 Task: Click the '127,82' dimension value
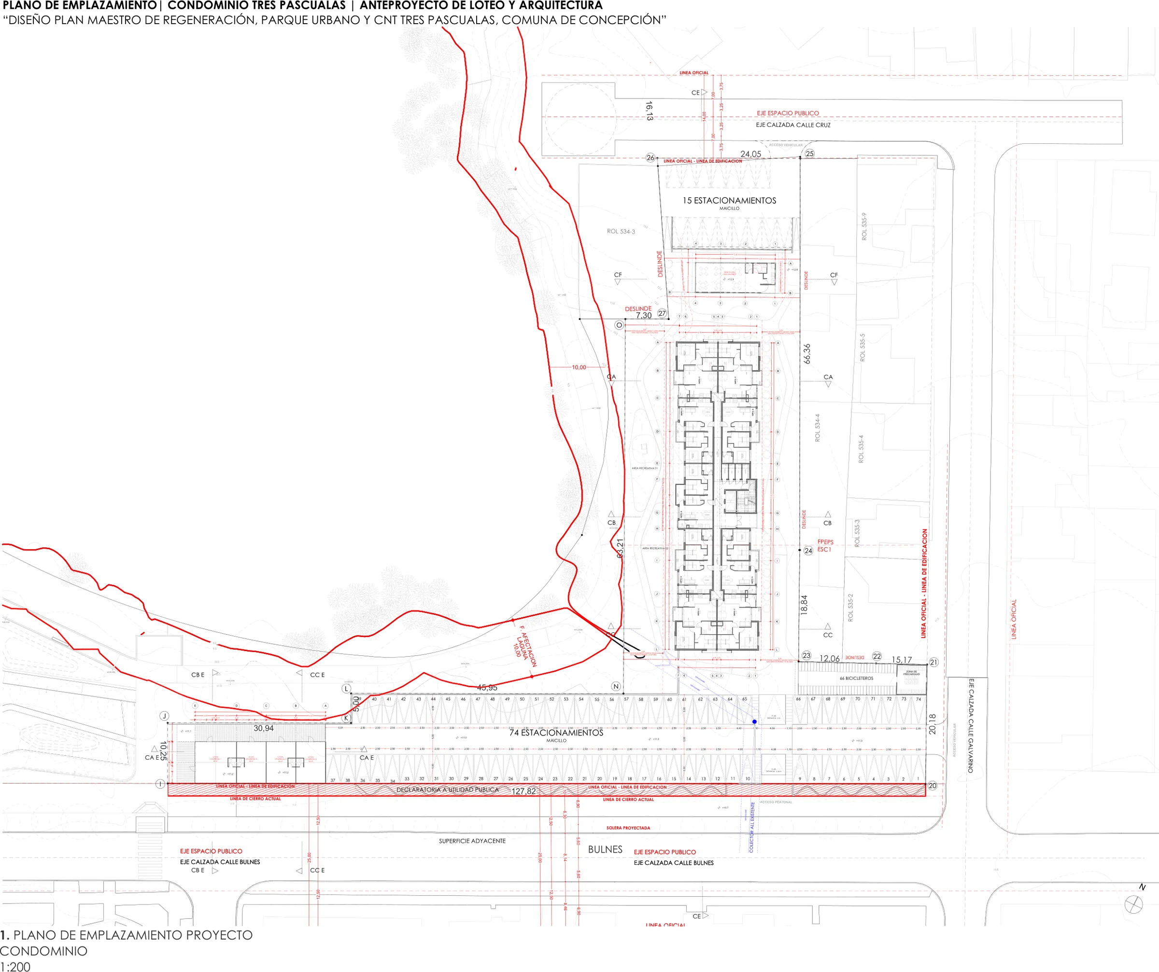524,791
